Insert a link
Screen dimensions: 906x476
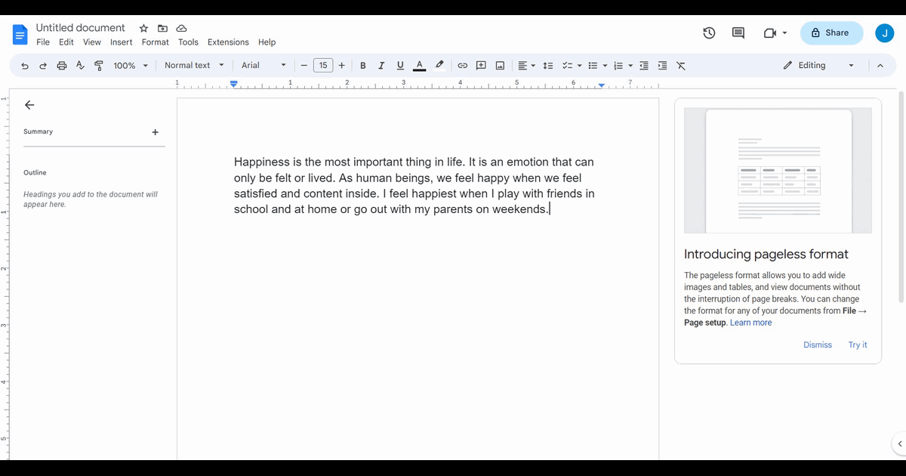[x=463, y=66]
